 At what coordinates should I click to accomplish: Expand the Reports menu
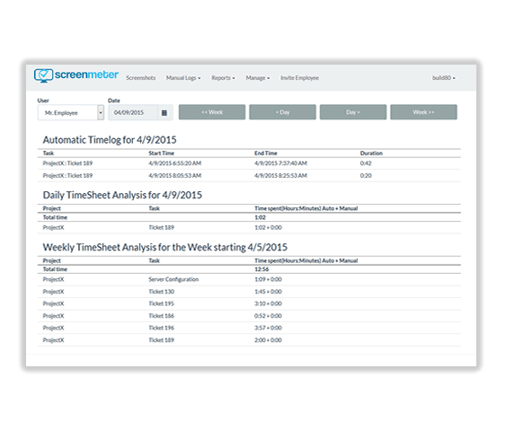tap(223, 78)
